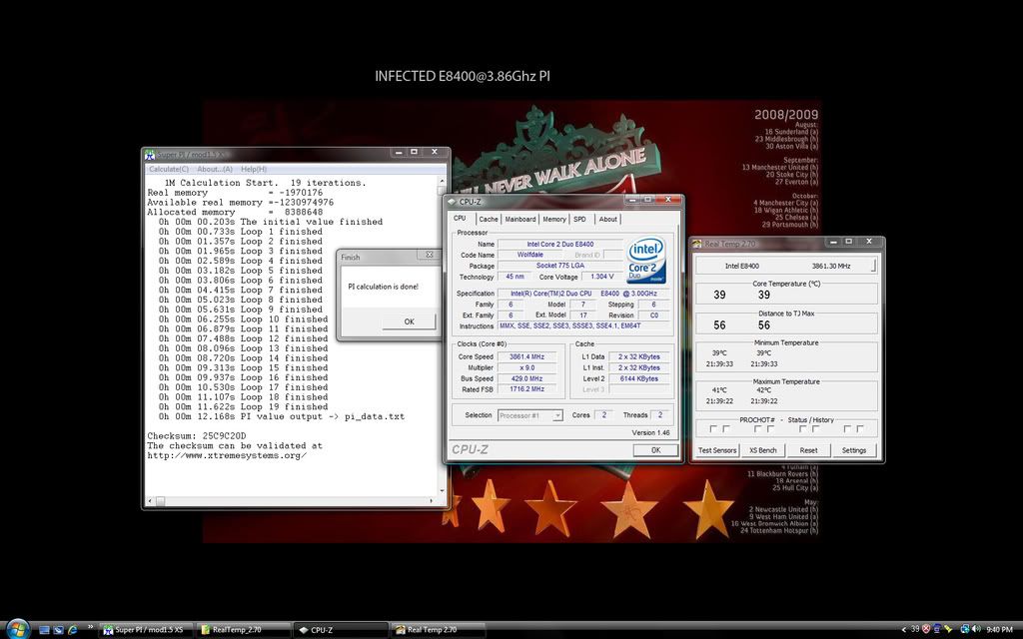Click CPU-Z title bar app icon
1023x639 pixels.
(x=452, y=202)
